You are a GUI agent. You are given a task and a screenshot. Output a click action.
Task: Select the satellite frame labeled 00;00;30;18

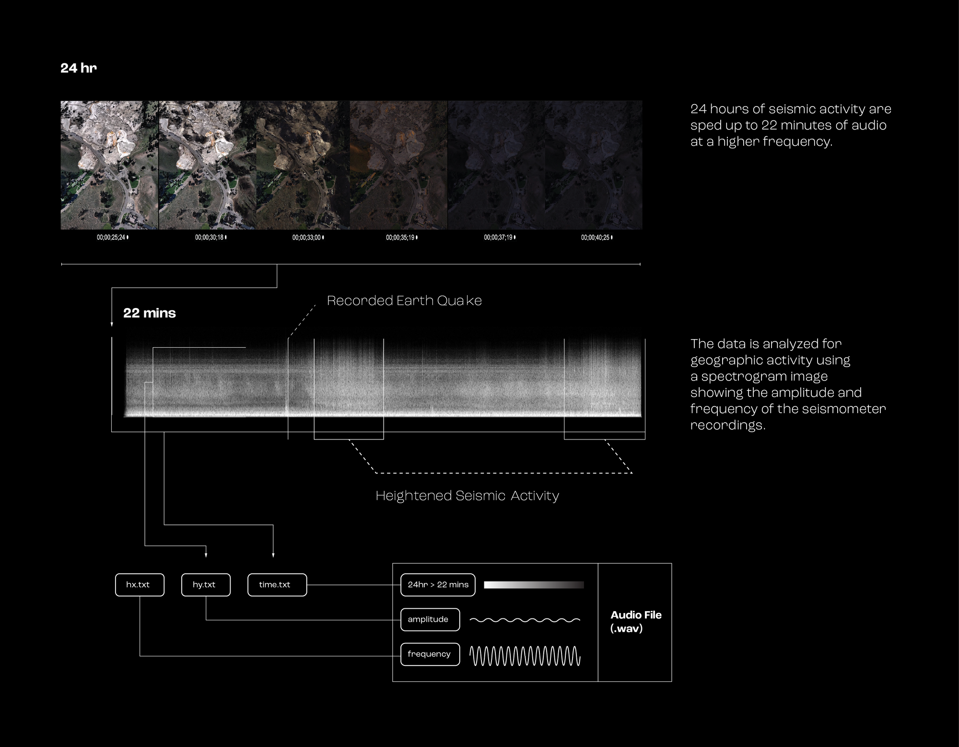207,165
